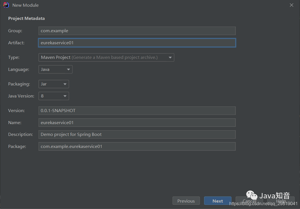
Task: Click the Project Metadata heading
Action: (26, 18)
